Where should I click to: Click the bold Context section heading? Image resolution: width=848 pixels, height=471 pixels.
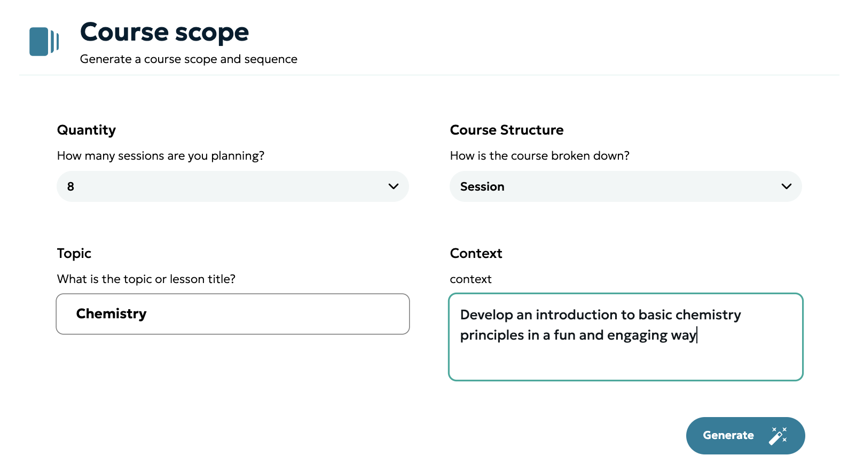[x=476, y=254]
